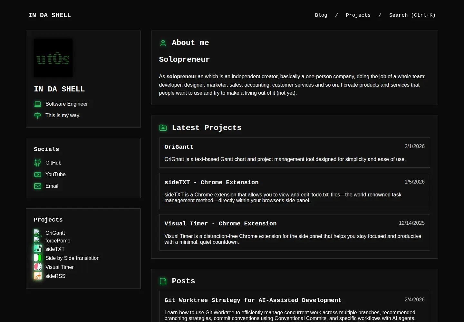The image size is (464, 322).
Task: Open Visual Timer in the sidebar list
Action: coord(60,267)
